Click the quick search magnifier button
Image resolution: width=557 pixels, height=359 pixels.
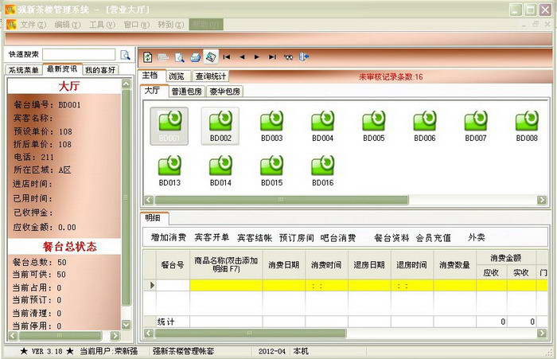pos(125,55)
